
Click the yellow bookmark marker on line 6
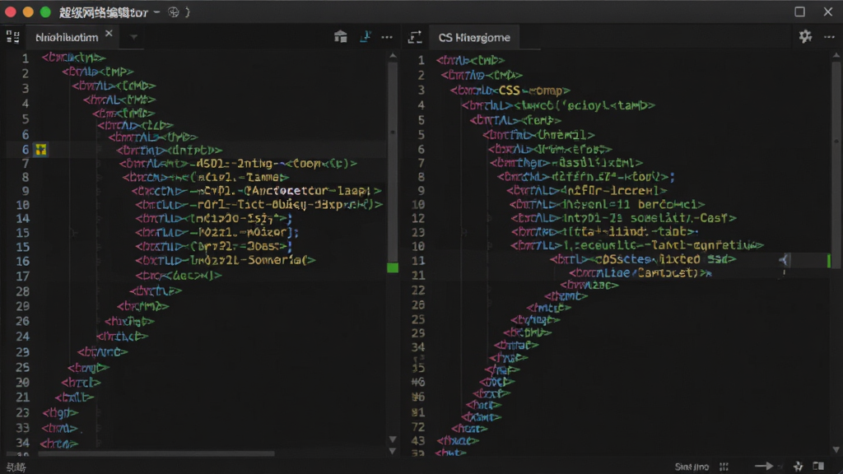pyautogui.click(x=41, y=150)
